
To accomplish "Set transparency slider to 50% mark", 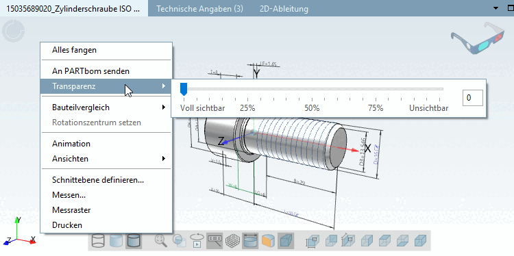I will (x=312, y=98).
